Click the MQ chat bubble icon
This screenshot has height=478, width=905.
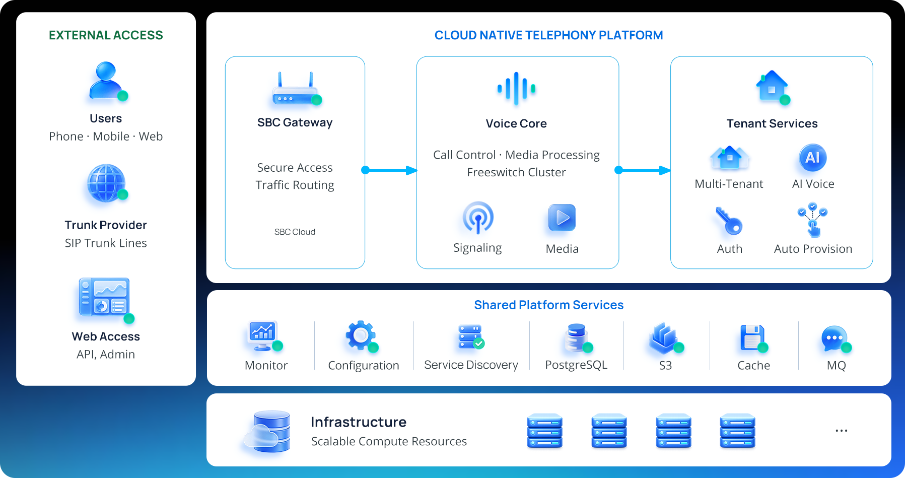pos(836,339)
